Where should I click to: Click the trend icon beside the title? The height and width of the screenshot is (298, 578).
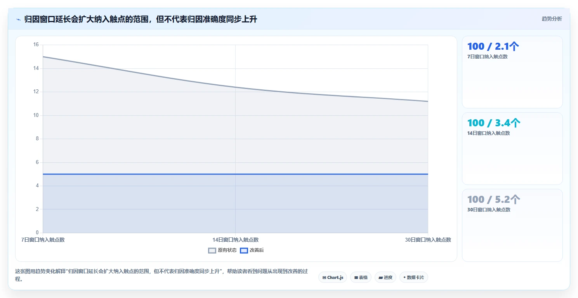tap(18, 19)
